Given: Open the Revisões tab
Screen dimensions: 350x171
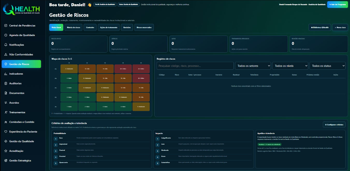Looking at the screenshot, I should point(127,27).
